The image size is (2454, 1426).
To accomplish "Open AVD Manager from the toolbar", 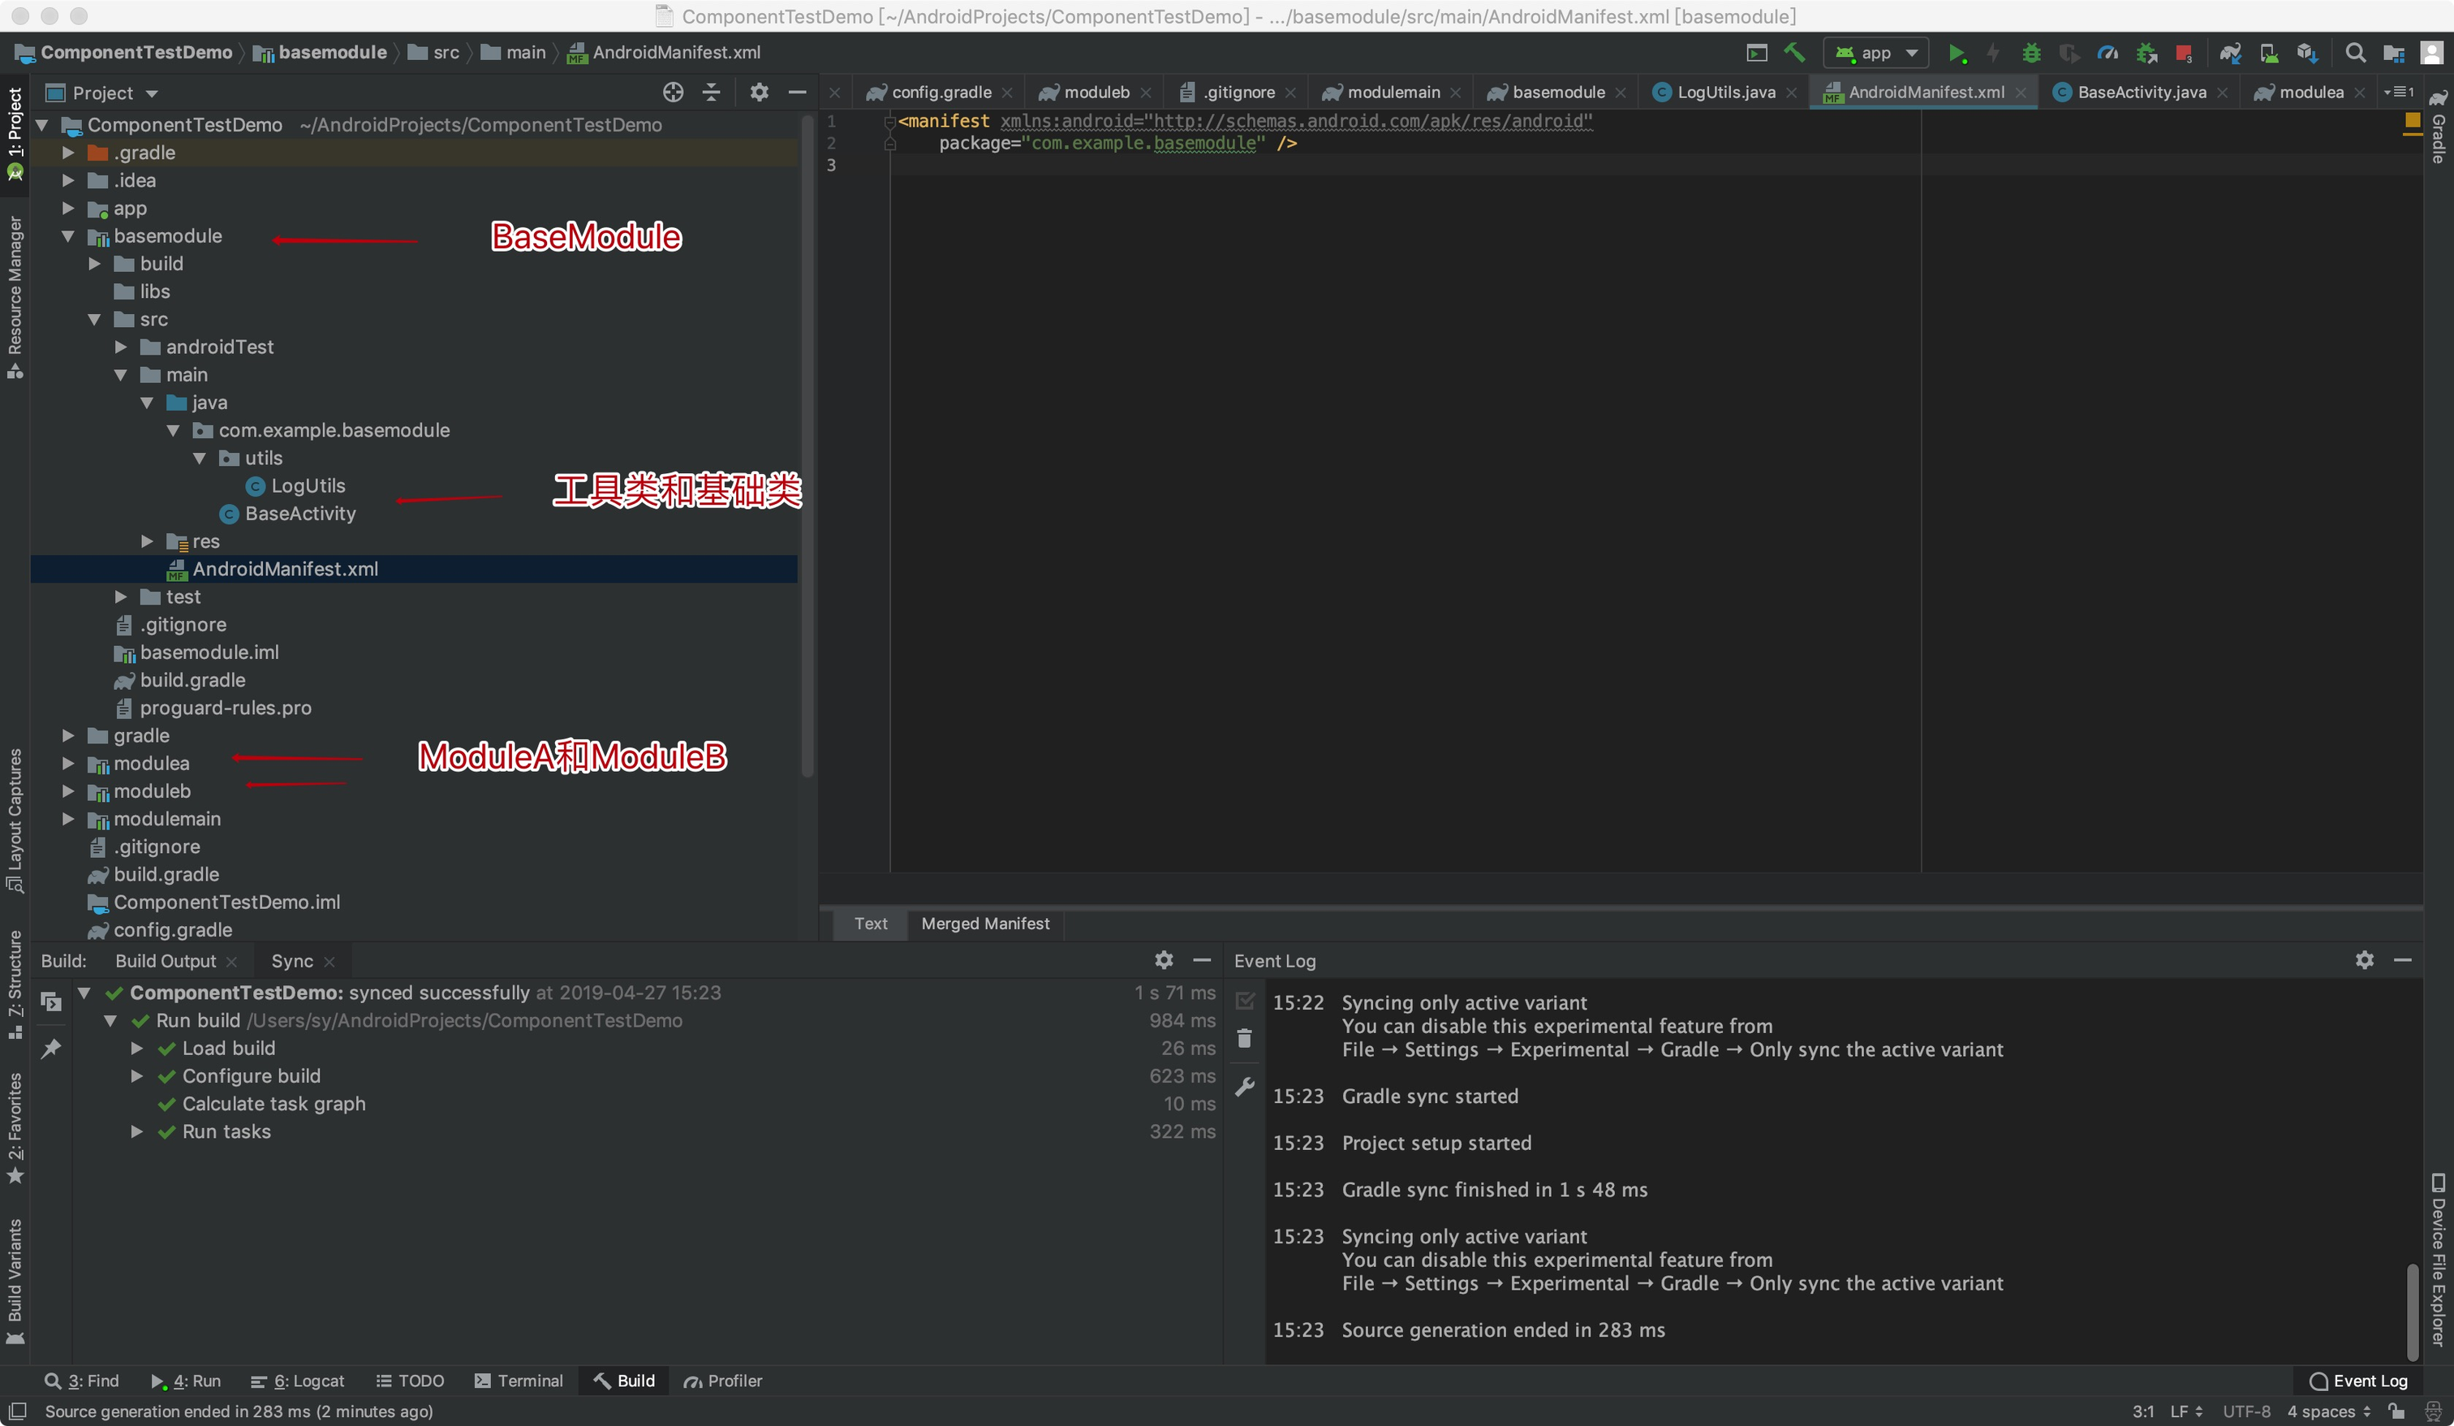I will [x=2268, y=54].
